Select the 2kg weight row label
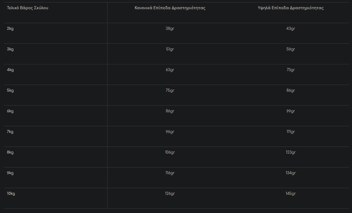This screenshot has height=213, width=352. [x=10, y=29]
